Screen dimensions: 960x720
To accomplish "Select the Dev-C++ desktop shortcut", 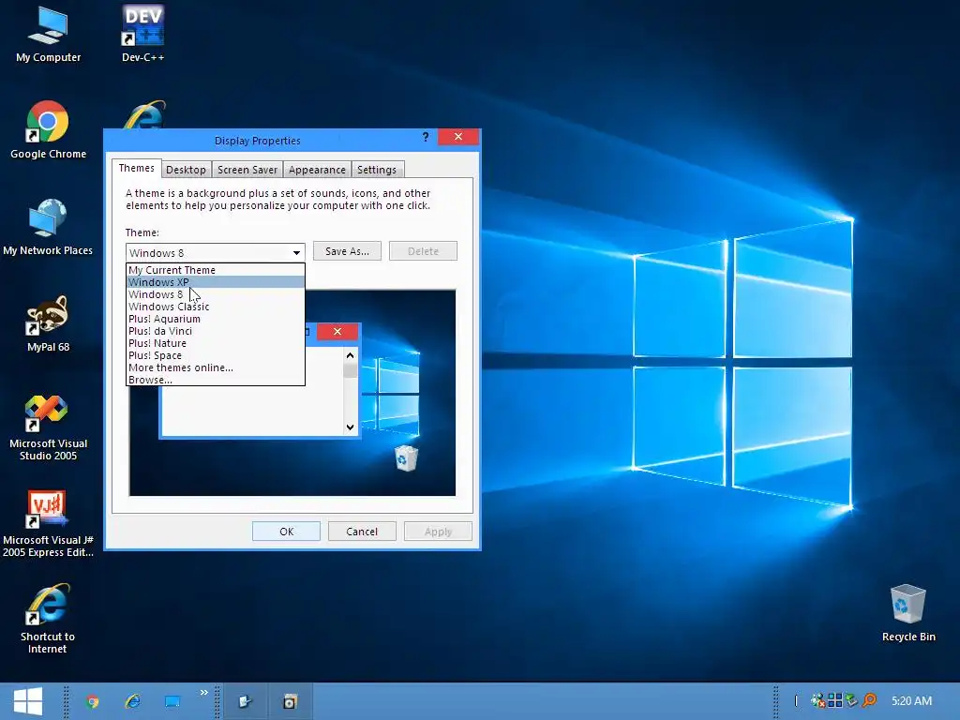I will (x=142, y=35).
